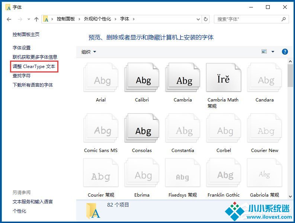Open 文本服务和输入语言 link
The height and width of the screenshot is (223, 295).
[x=33, y=202]
